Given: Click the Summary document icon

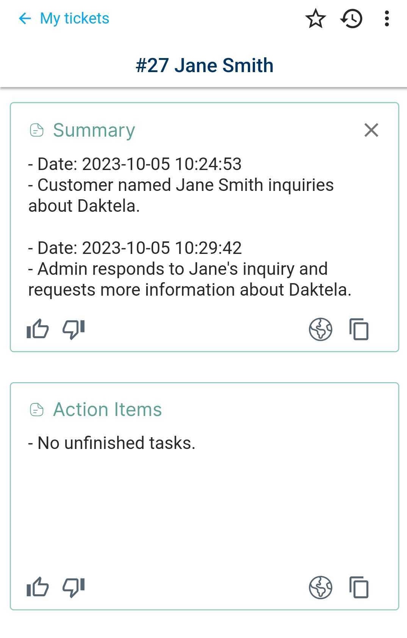Looking at the screenshot, I should click(x=36, y=130).
